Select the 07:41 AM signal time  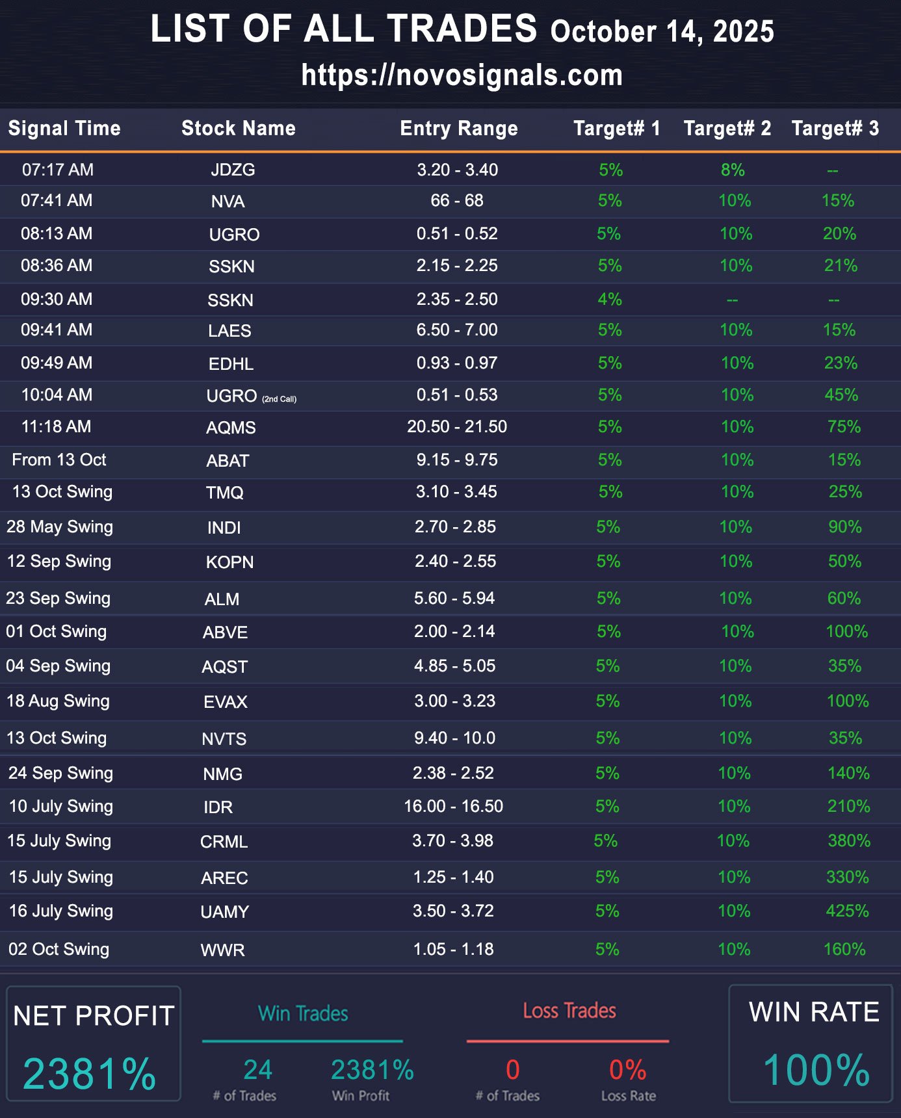57,200
